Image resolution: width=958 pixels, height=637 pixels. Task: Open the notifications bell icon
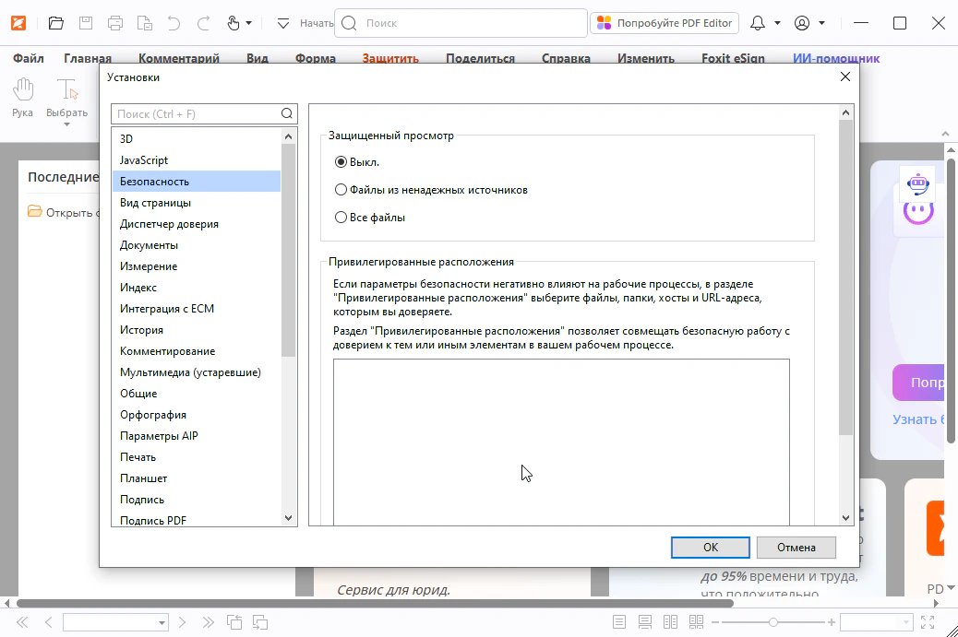click(x=758, y=23)
